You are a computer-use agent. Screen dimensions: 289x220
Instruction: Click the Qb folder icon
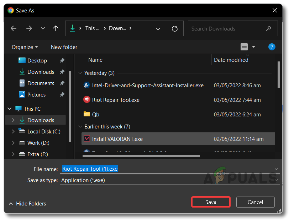(x=86, y=114)
